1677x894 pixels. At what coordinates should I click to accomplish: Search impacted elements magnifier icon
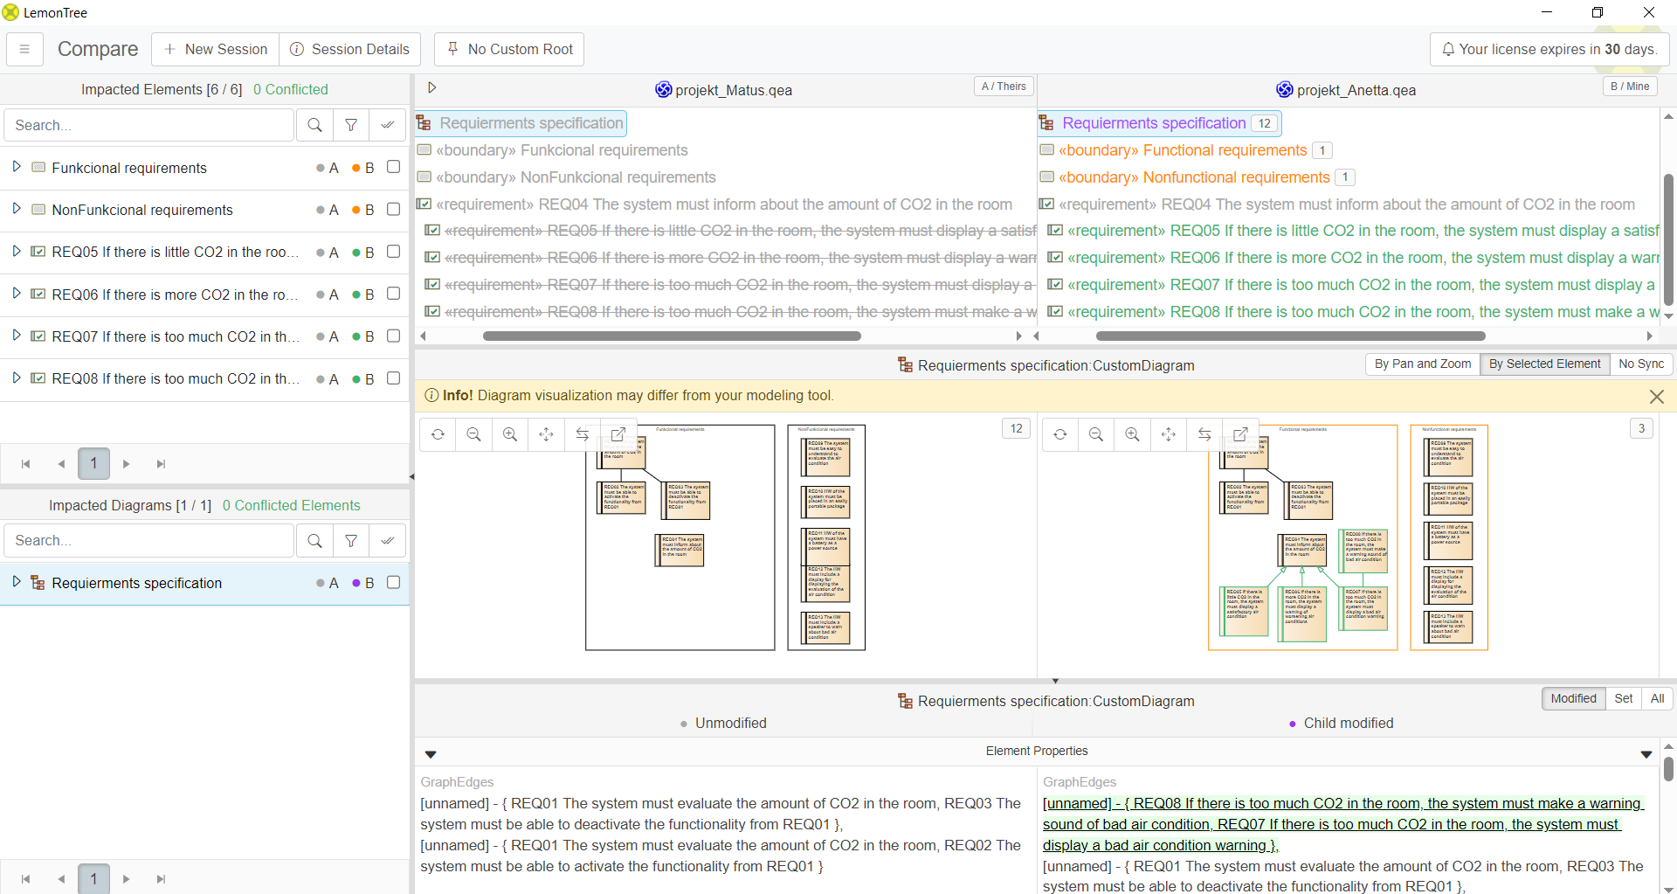(x=314, y=125)
